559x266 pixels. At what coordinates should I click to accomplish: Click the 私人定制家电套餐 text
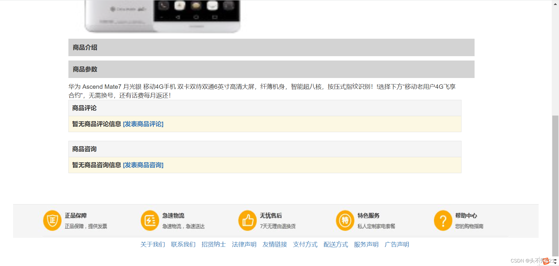[x=376, y=226]
